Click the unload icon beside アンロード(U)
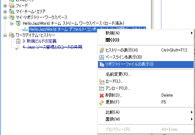 [x=102, y=89]
